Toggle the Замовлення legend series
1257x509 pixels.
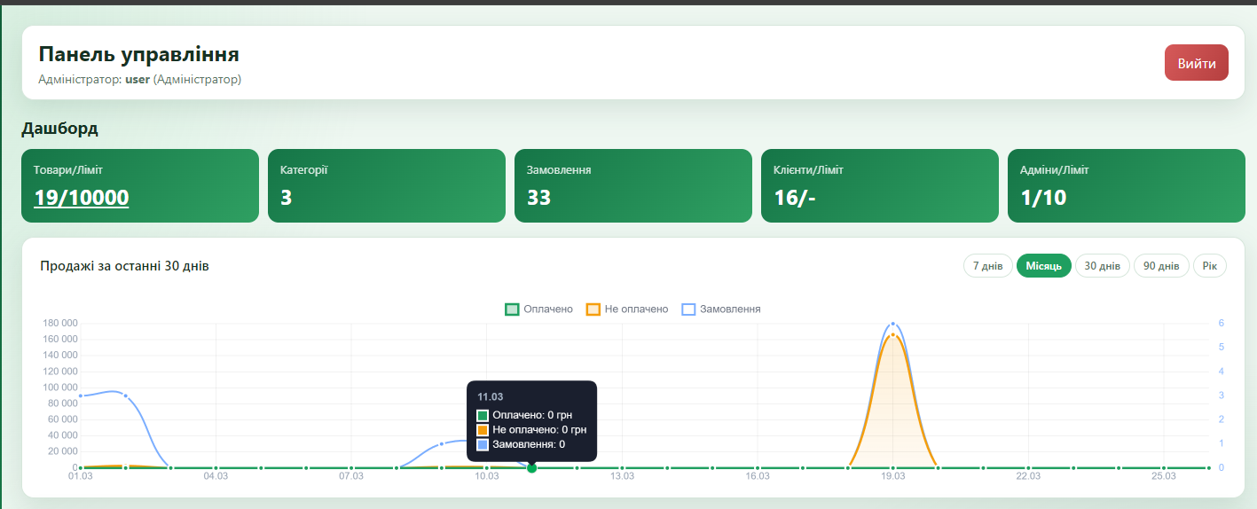click(x=720, y=309)
